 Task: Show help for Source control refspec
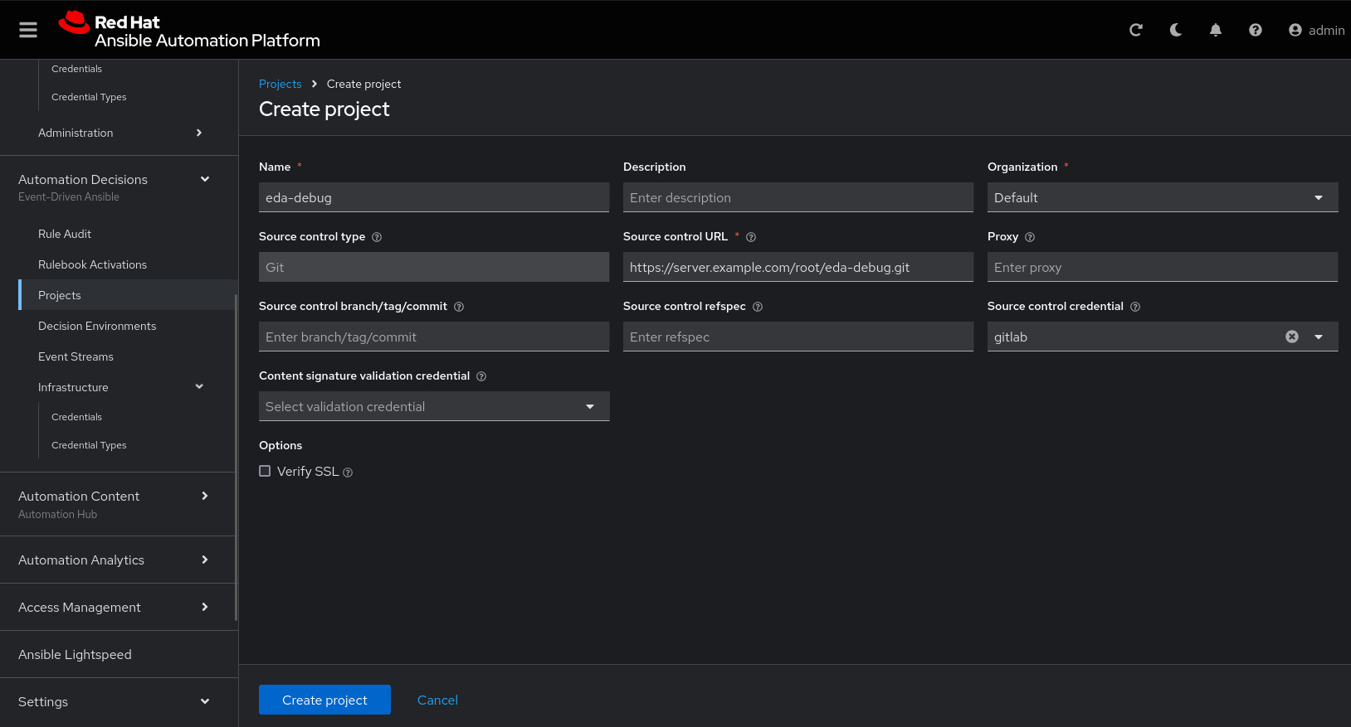click(758, 307)
